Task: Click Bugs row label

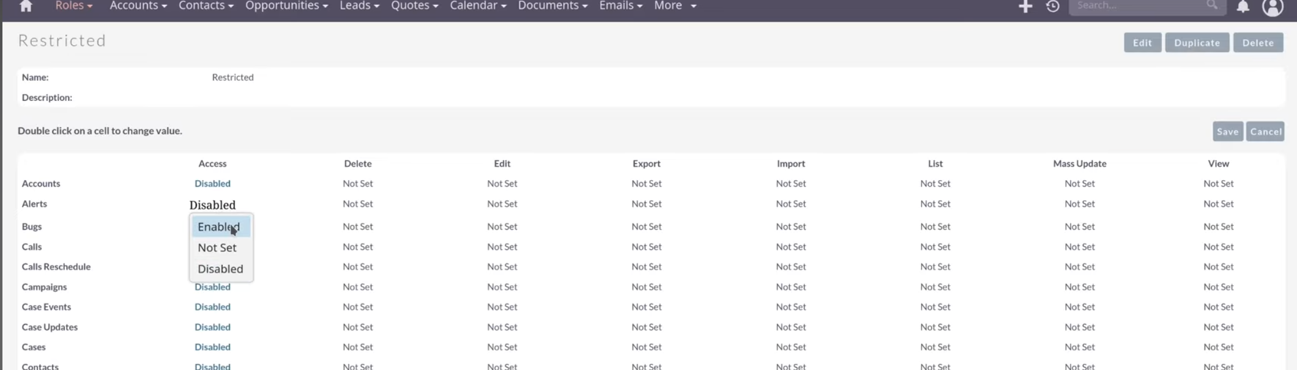Action: pyautogui.click(x=32, y=227)
